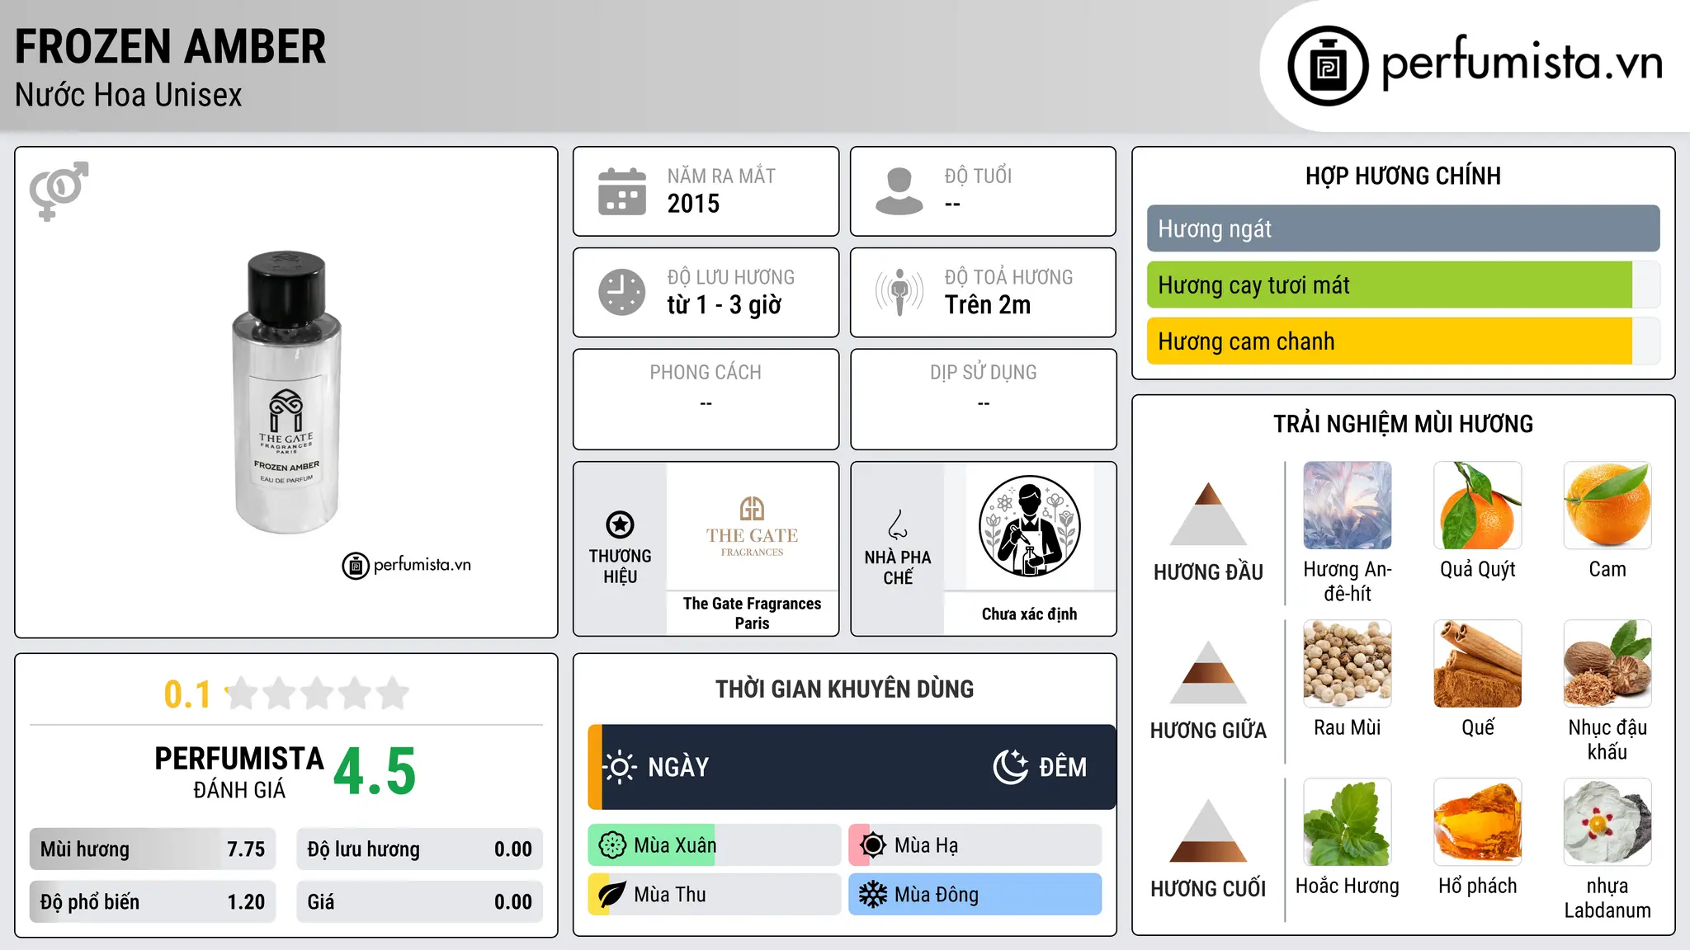1690x950 pixels.
Task: Open The Gate Fragrances brand logo
Action: point(752,527)
